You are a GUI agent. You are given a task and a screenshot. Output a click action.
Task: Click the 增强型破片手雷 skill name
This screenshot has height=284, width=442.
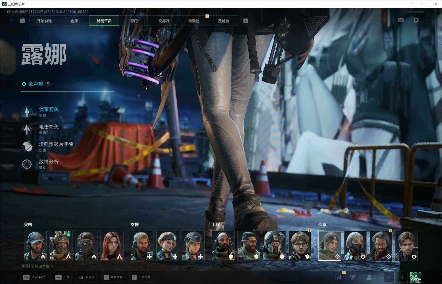tap(56, 144)
